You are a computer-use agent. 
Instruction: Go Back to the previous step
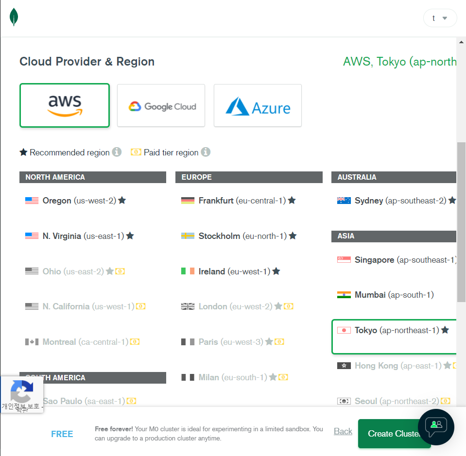point(343,431)
